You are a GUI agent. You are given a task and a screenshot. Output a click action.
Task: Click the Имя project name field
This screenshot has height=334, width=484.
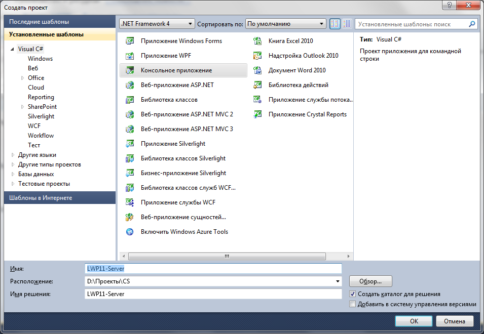(213, 268)
